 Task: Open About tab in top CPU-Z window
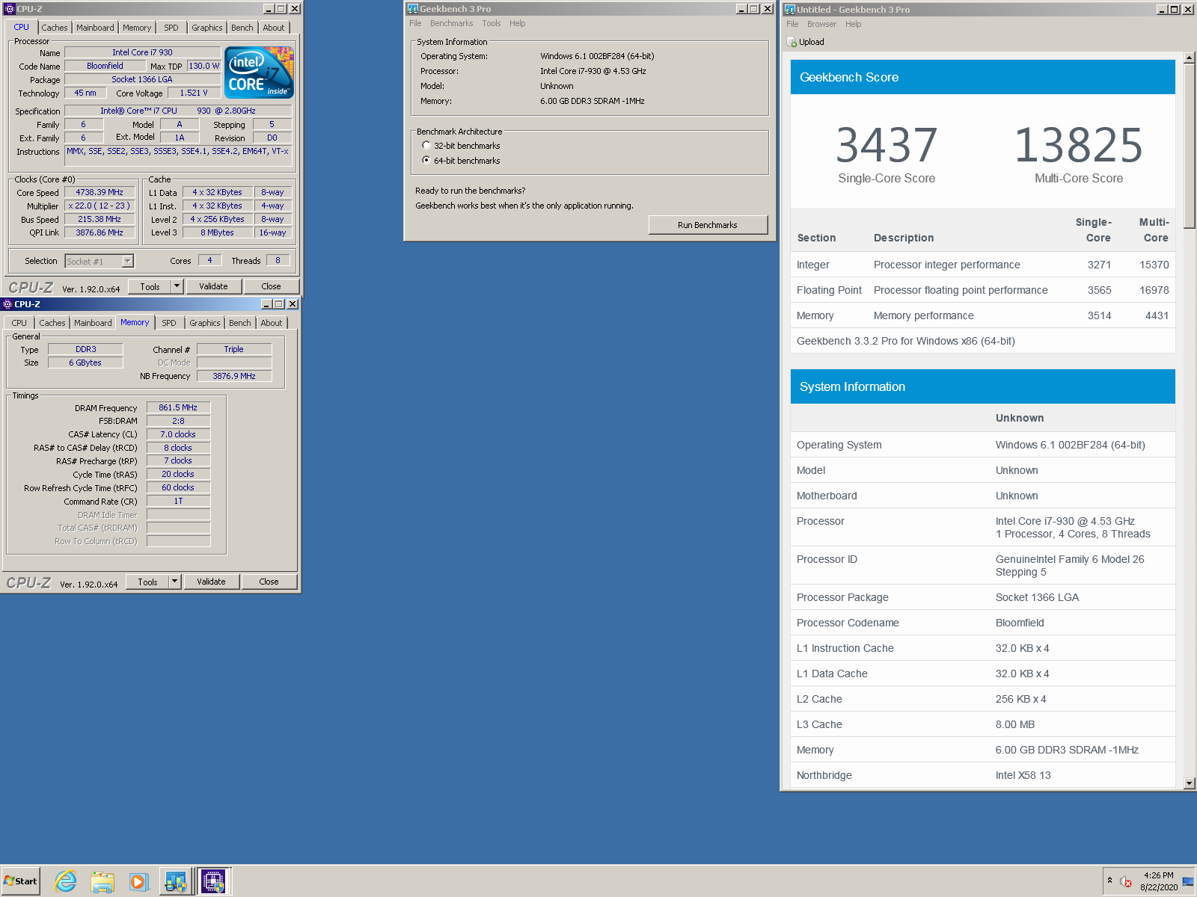(274, 28)
